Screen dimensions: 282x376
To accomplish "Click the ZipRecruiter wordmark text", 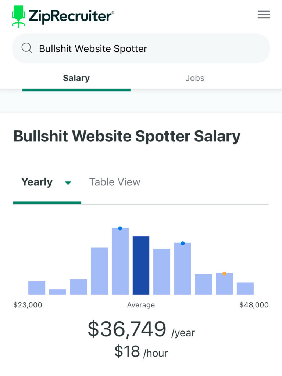I will pyautogui.click(x=71, y=16).
